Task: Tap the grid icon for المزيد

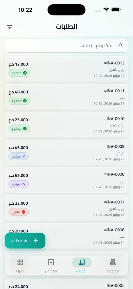Action: coord(20,262)
